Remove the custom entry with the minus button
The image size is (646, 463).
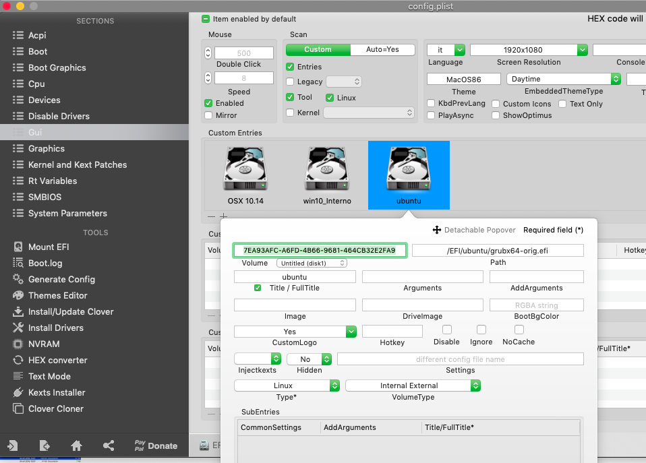211,216
